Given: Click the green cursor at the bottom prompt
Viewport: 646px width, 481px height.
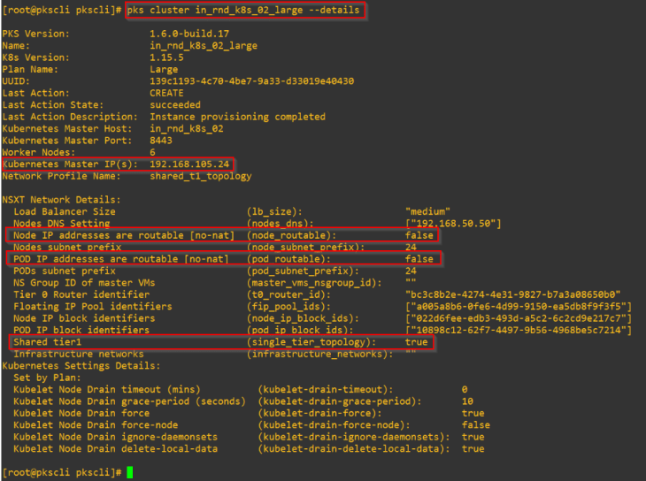Looking at the screenshot, I should click(x=129, y=473).
